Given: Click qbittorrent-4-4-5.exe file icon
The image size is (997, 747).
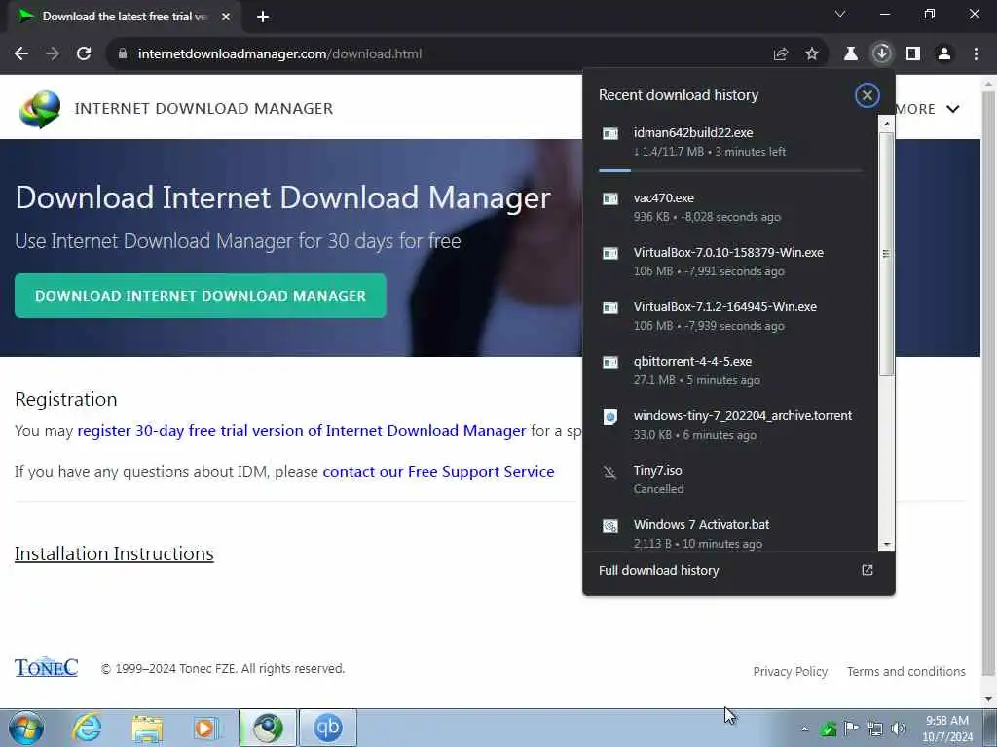Looking at the screenshot, I should [609, 362].
